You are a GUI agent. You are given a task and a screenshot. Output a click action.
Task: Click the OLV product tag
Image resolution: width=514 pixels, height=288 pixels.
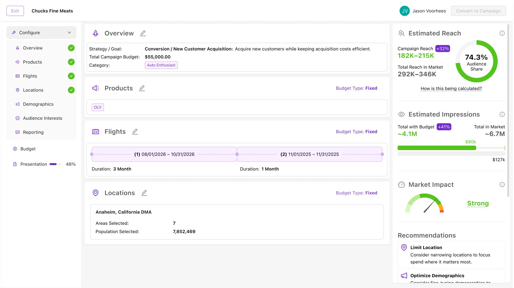(97, 107)
